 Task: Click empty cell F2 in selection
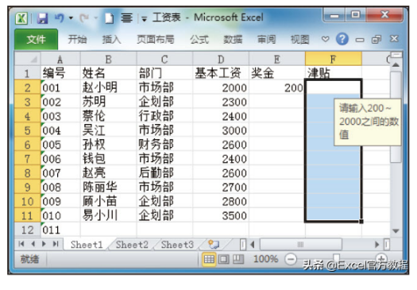(334, 87)
